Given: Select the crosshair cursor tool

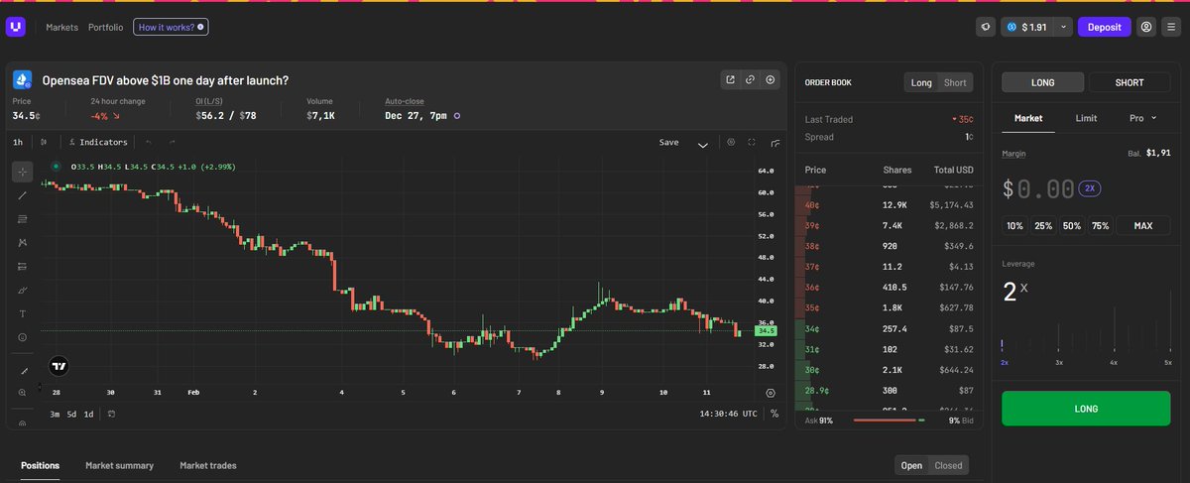Looking at the screenshot, I should [22, 173].
